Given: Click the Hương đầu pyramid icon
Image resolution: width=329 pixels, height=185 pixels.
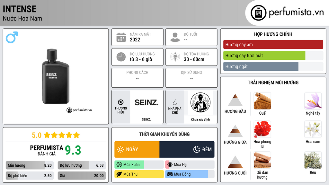Looking at the screenshot, I should 235,100.
